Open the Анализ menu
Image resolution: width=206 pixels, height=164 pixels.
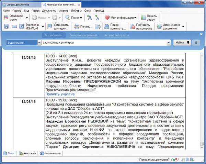tap(64, 11)
